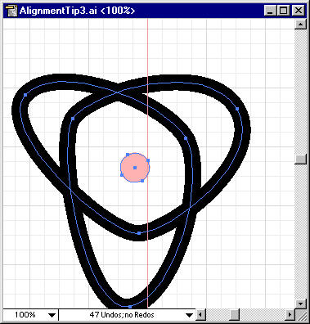Open the status bar display options dropdown
The width and height of the screenshot is (310, 324).
coord(189,315)
